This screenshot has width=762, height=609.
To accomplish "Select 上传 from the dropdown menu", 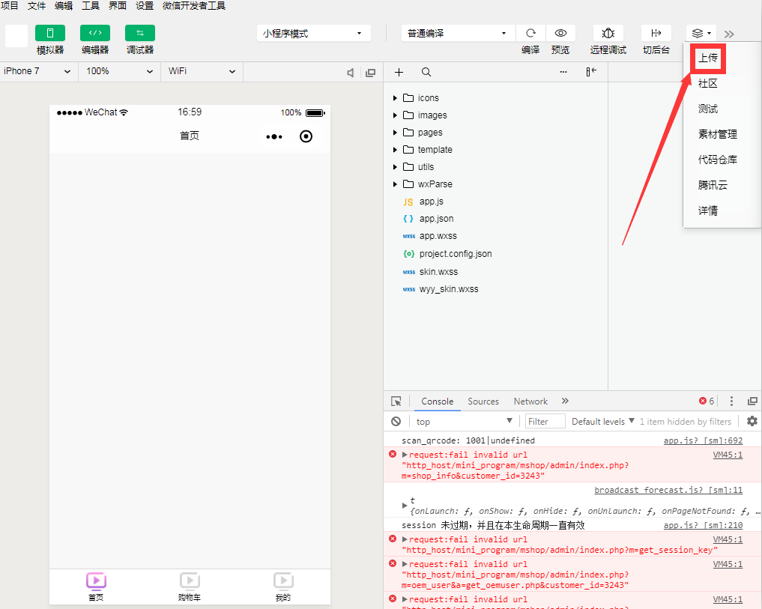I will point(708,58).
